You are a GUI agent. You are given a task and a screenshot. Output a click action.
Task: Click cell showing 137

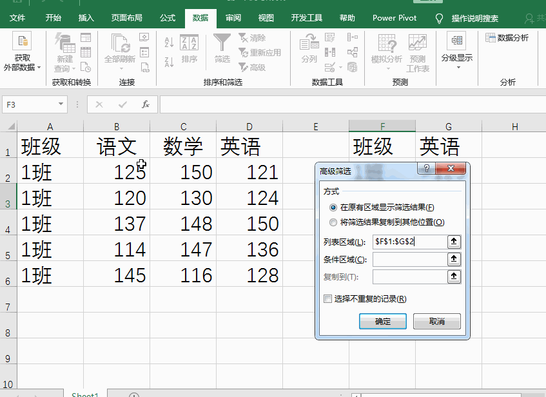click(117, 222)
